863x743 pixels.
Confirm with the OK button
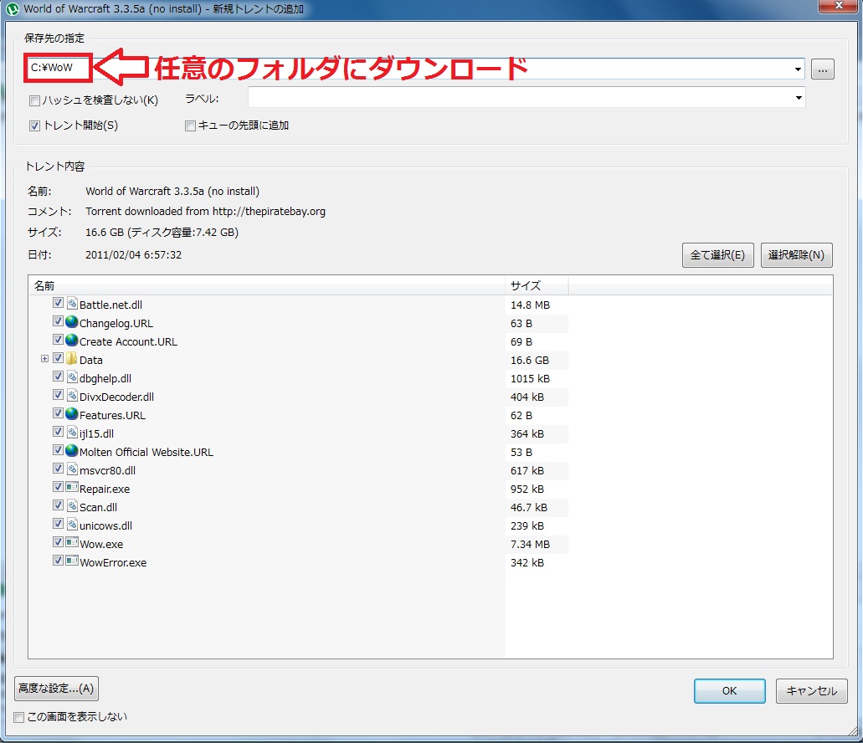tap(729, 691)
